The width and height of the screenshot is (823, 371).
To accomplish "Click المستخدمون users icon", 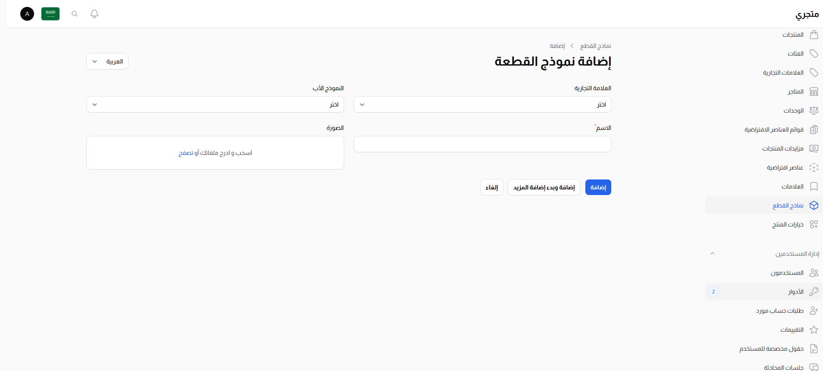I will pyautogui.click(x=814, y=273).
